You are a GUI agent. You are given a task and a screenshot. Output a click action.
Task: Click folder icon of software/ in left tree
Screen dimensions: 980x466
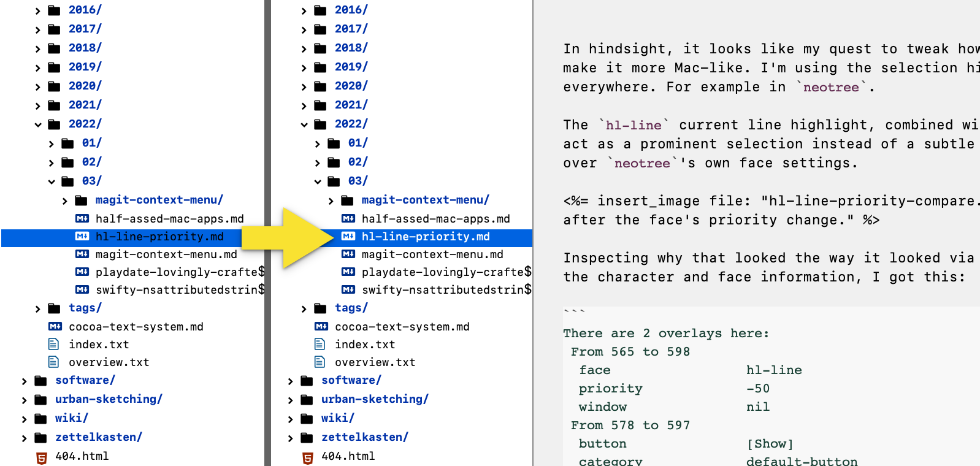(40, 381)
